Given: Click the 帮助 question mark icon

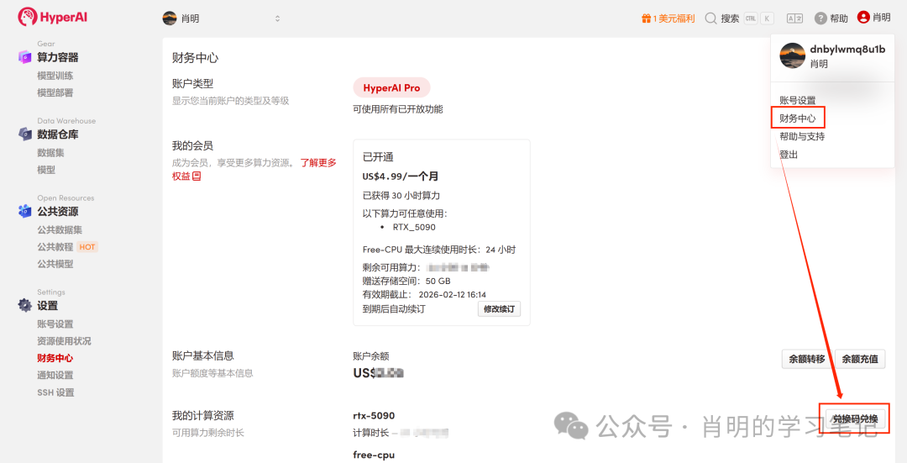Looking at the screenshot, I should point(820,18).
